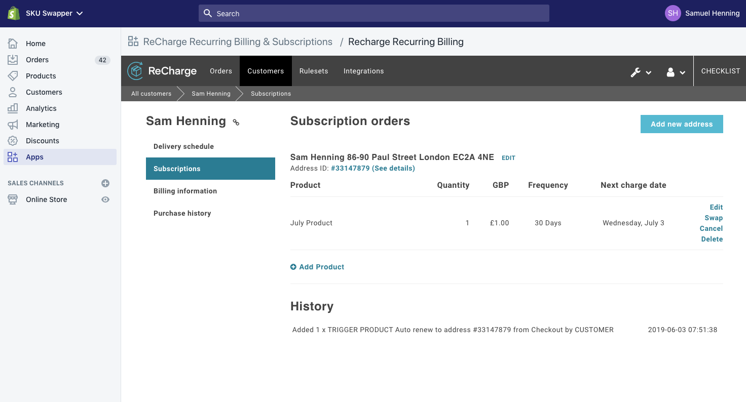Open Discounts via its badge icon

coord(13,141)
